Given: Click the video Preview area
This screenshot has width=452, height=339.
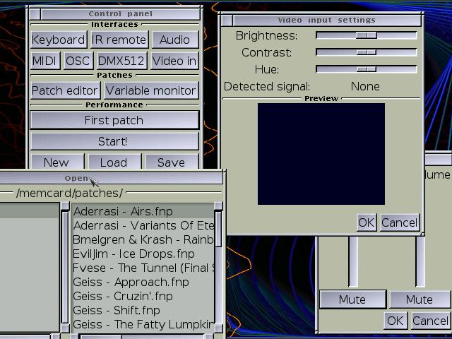Looking at the screenshot, I should pyautogui.click(x=321, y=154).
